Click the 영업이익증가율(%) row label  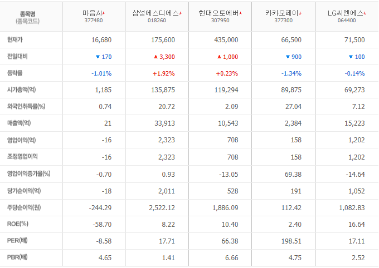tap(28, 173)
